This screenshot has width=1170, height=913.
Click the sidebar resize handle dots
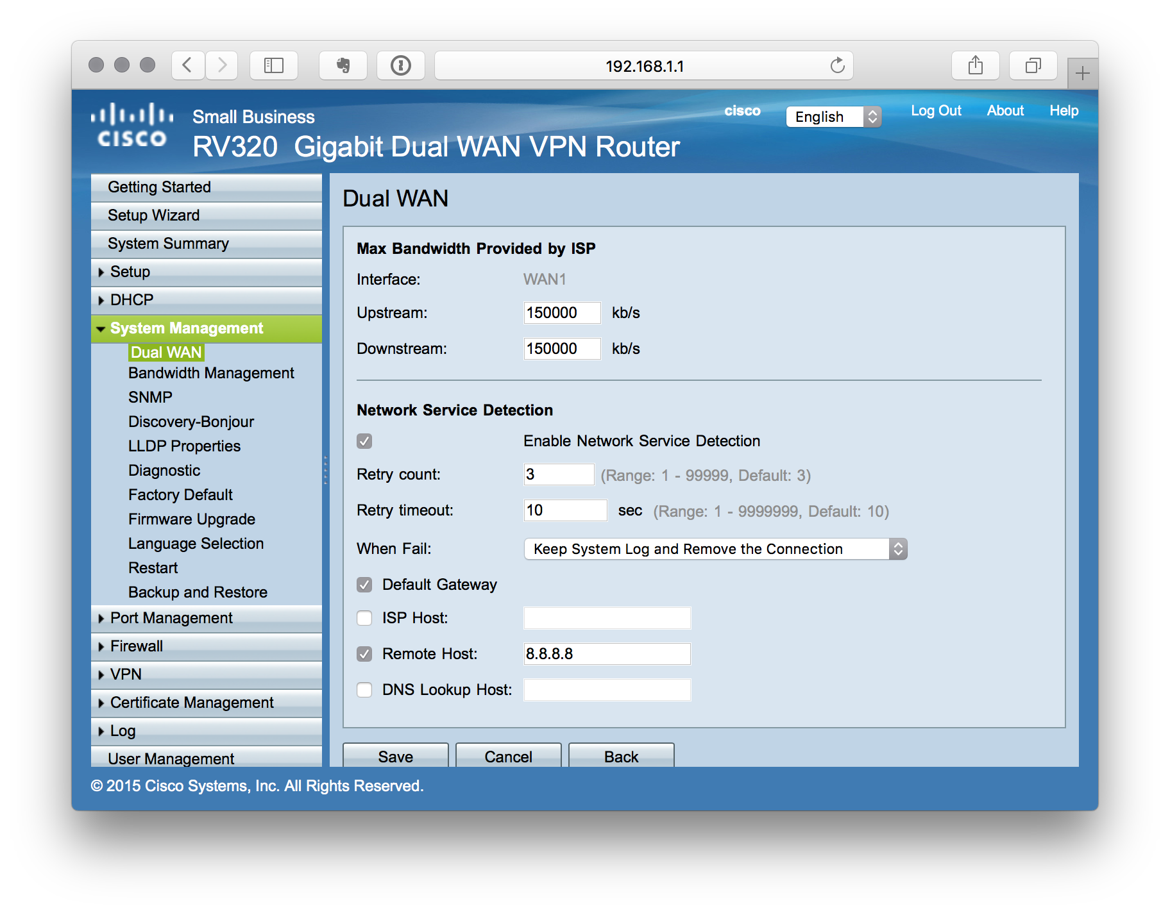(326, 471)
